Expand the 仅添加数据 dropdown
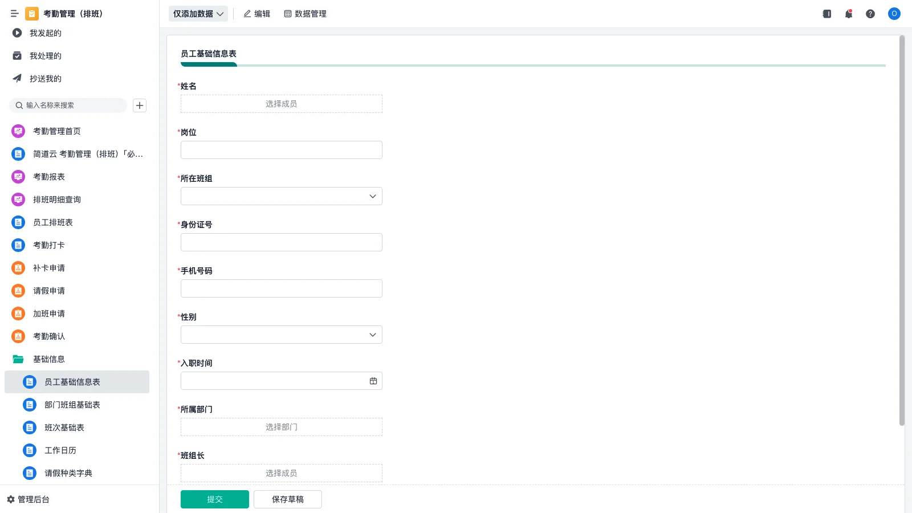This screenshot has width=912, height=513. pyautogui.click(x=221, y=14)
